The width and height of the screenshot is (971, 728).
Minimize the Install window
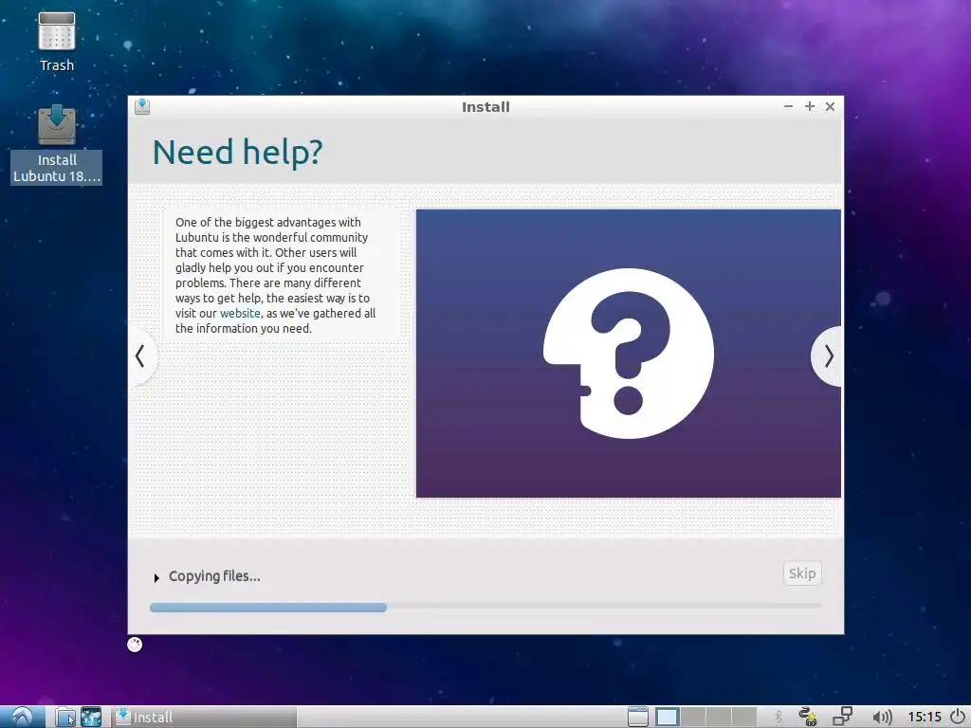pyautogui.click(x=788, y=106)
